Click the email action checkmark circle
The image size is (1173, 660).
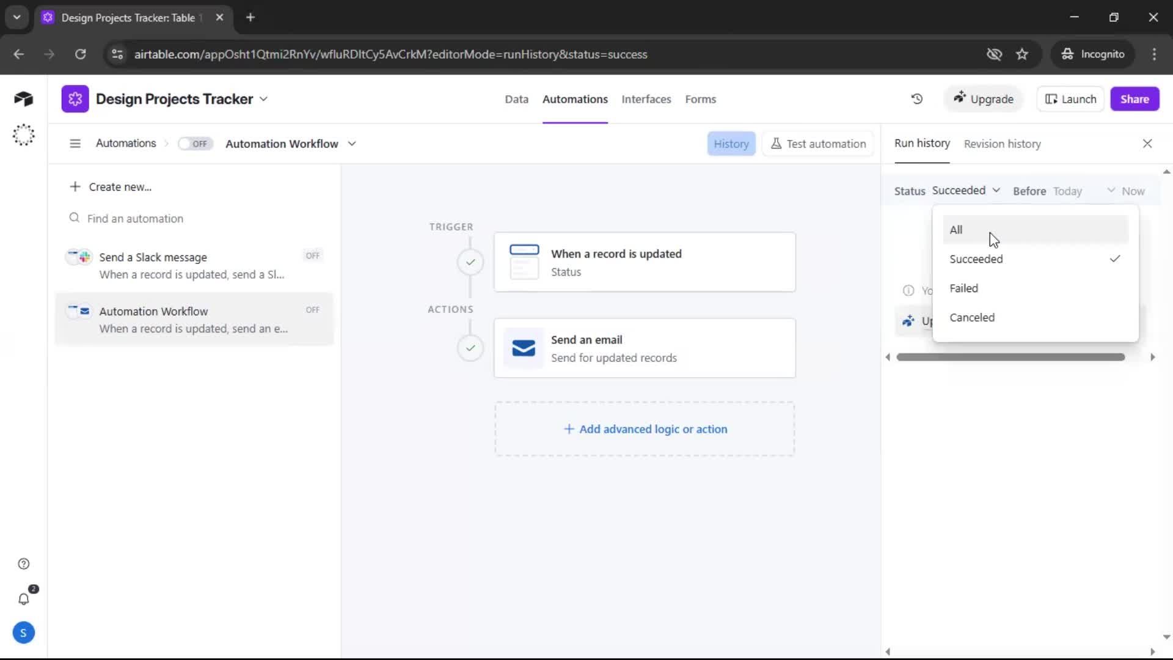pos(470,348)
